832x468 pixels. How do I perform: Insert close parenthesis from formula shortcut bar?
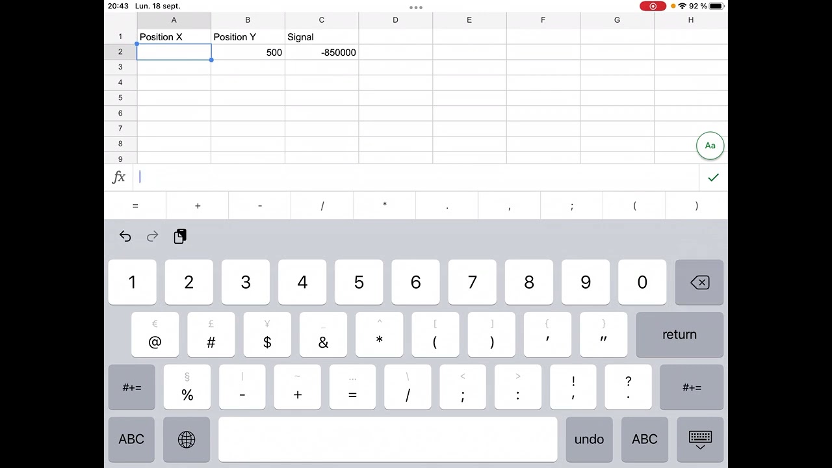697,206
